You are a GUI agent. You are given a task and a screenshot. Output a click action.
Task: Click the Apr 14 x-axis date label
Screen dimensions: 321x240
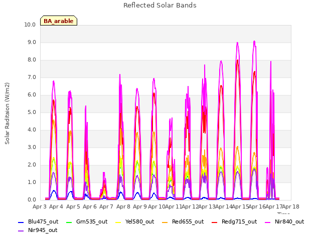click(224, 207)
